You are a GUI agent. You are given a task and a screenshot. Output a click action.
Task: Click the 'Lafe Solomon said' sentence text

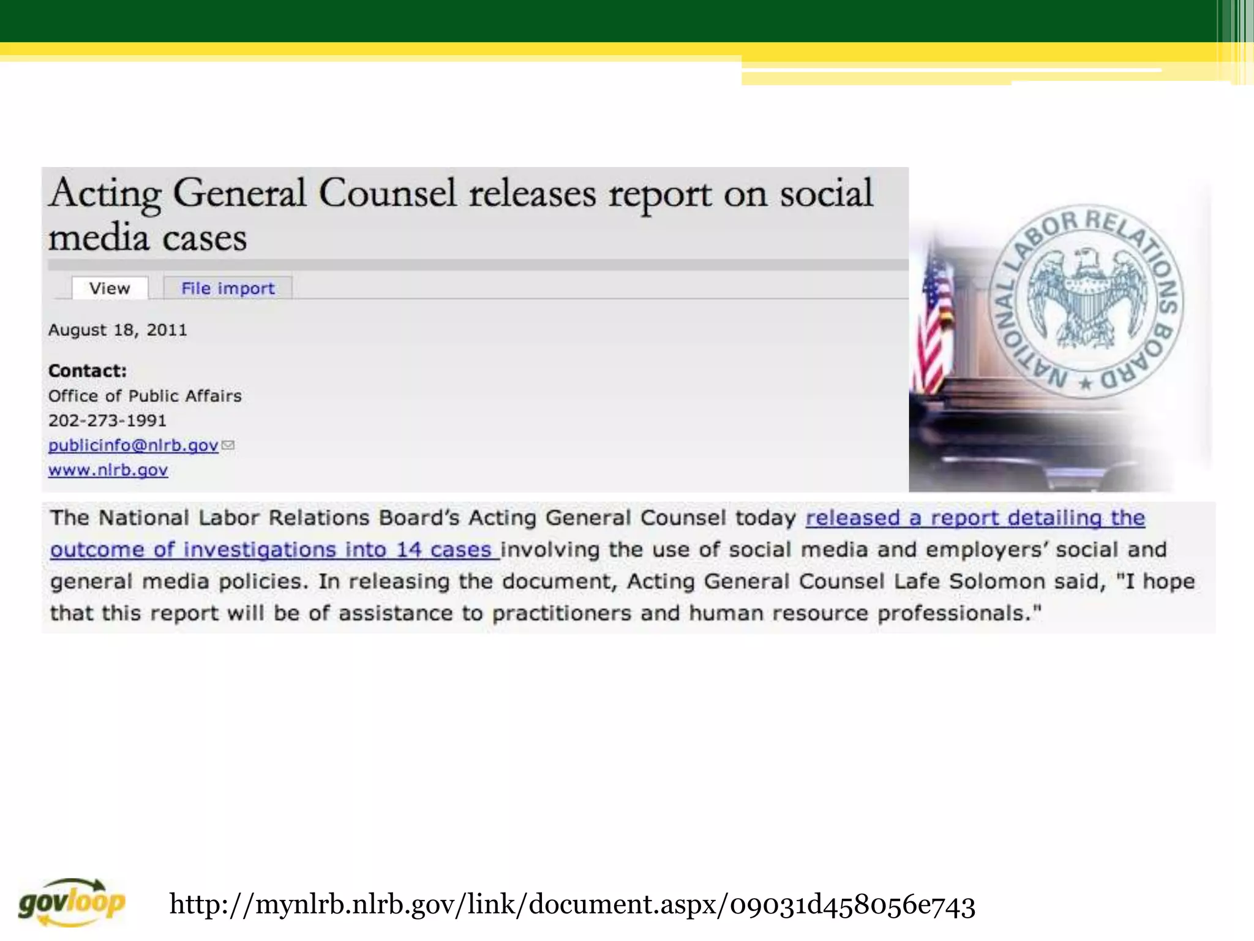(x=1000, y=581)
